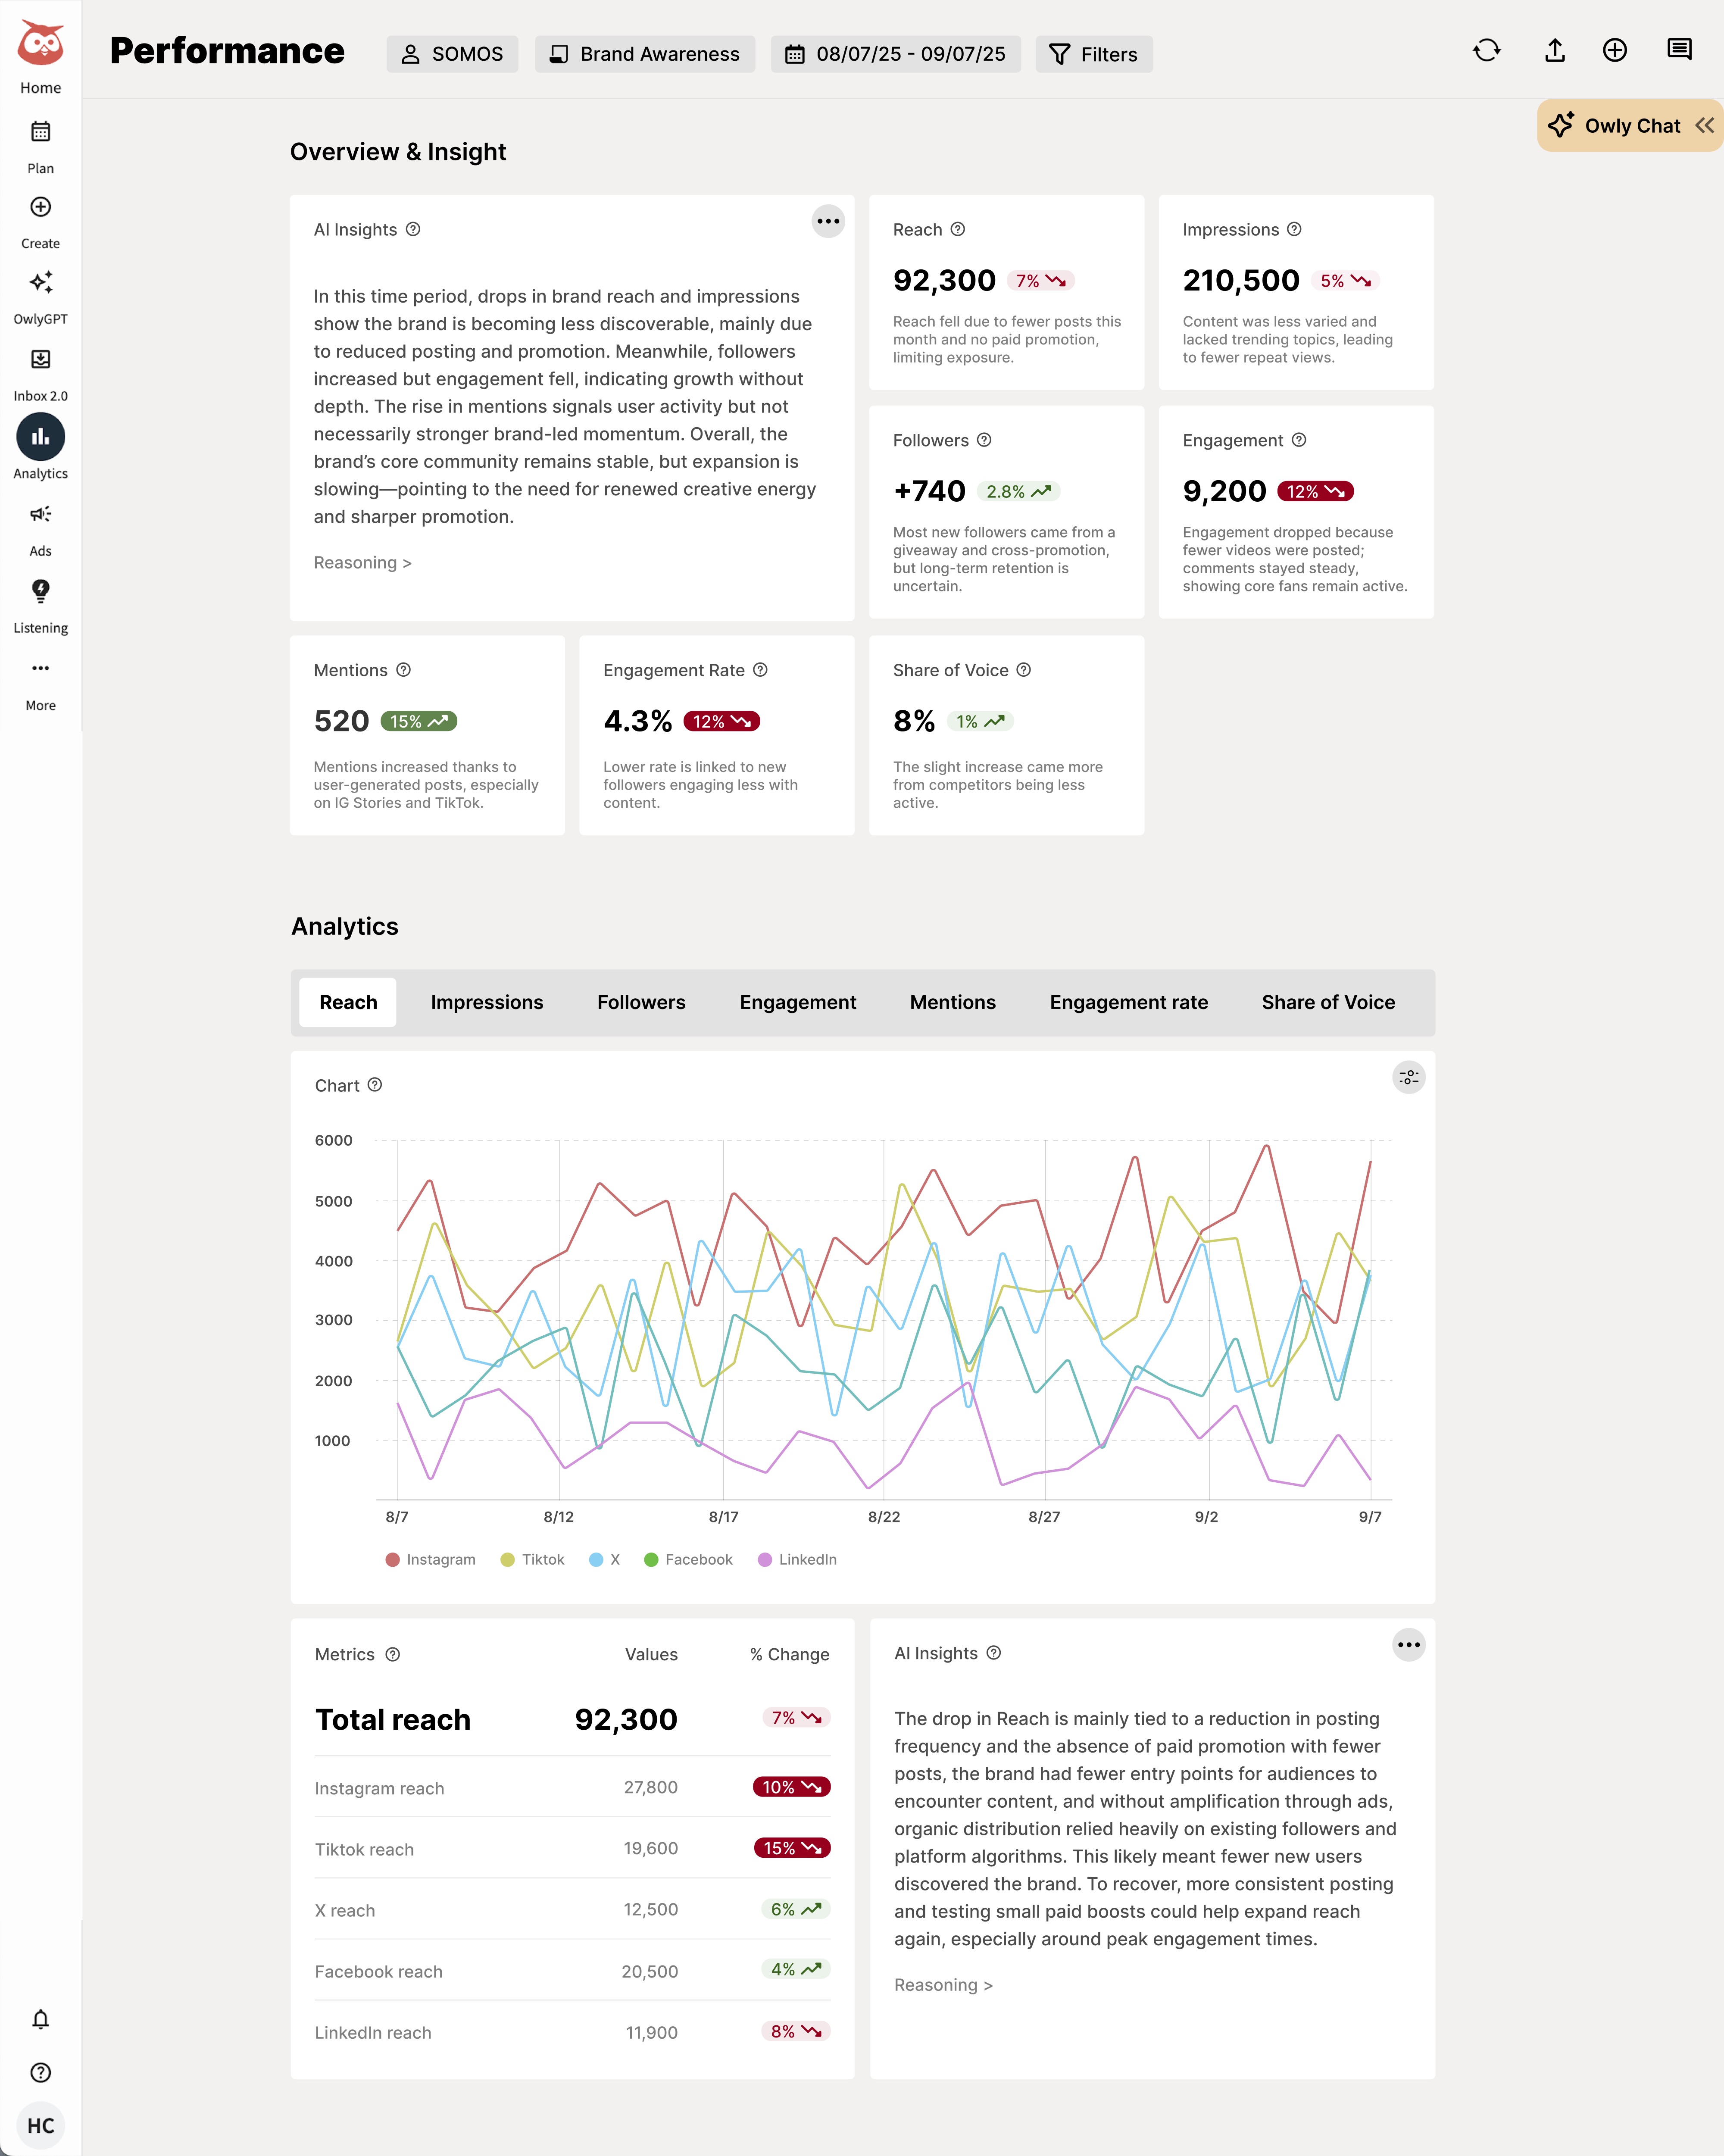1724x2156 pixels.
Task: Open chart settings sliders icon
Action: [x=1408, y=1077]
